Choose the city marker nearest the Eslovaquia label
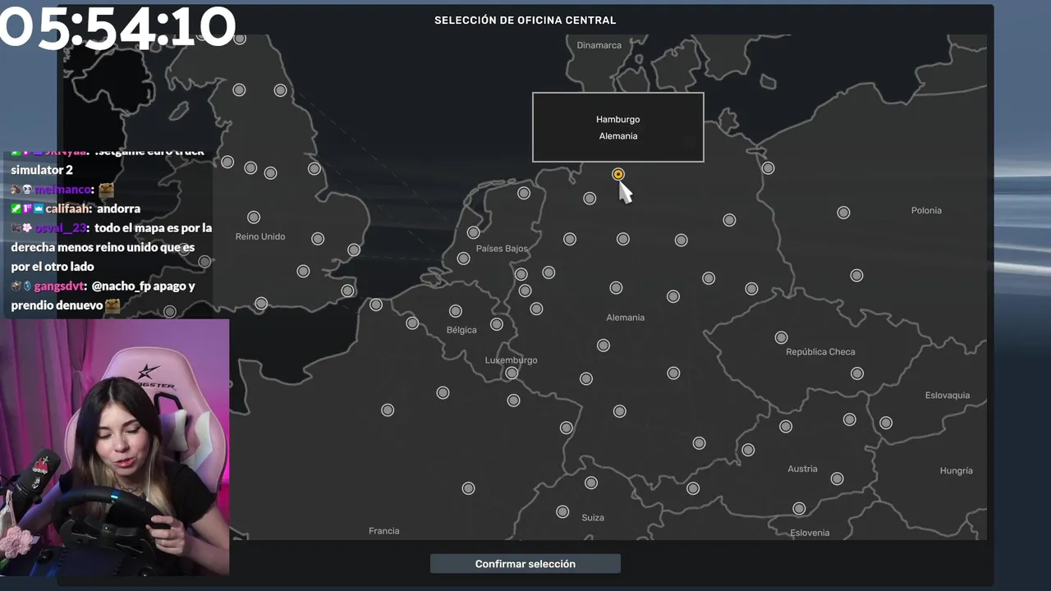The height and width of the screenshot is (591, 1051). click(x=886, y=423)
